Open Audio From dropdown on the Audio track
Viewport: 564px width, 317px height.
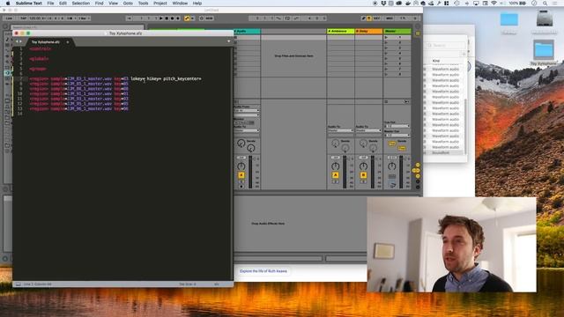coord(247,110)
